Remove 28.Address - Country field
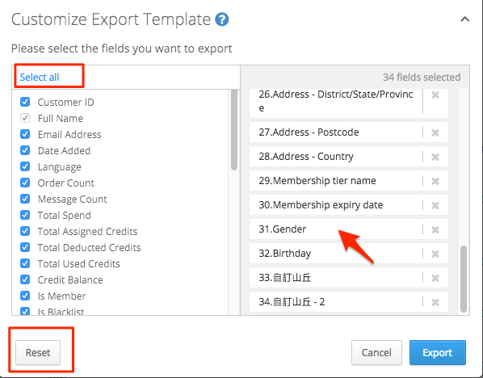The width and height of the screenshot is (483, 378). pyautogui.click(x=435, y=157)
